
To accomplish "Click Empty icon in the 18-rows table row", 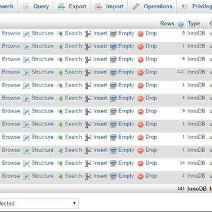I will click(x=113, y=164).
